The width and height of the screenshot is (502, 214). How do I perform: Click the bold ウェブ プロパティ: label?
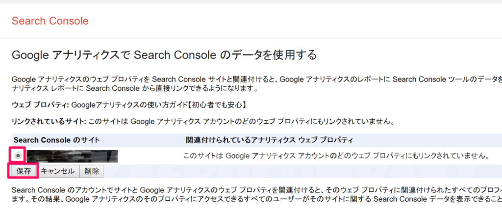[x=40, y=105]
